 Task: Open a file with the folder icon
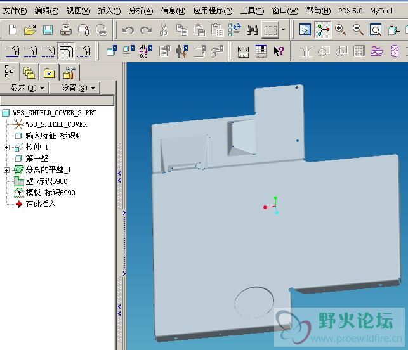click(30, 30)
